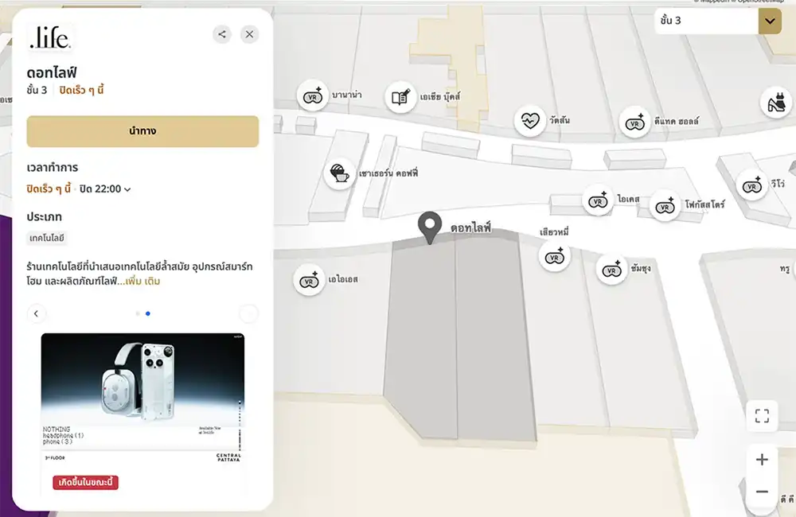The height and width of the screenshot is (517, 796).
Task: Click the บานาน่า store label
Action: (x=347, y=95)
